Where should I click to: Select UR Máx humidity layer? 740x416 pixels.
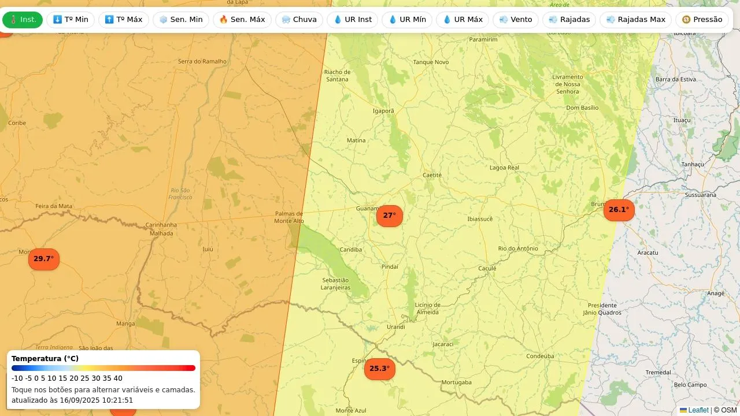coord(462,20)
